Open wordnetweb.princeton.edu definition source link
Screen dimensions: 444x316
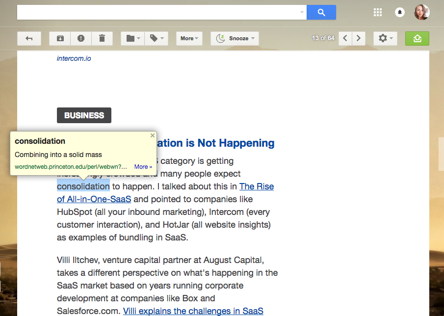point(71,166)
